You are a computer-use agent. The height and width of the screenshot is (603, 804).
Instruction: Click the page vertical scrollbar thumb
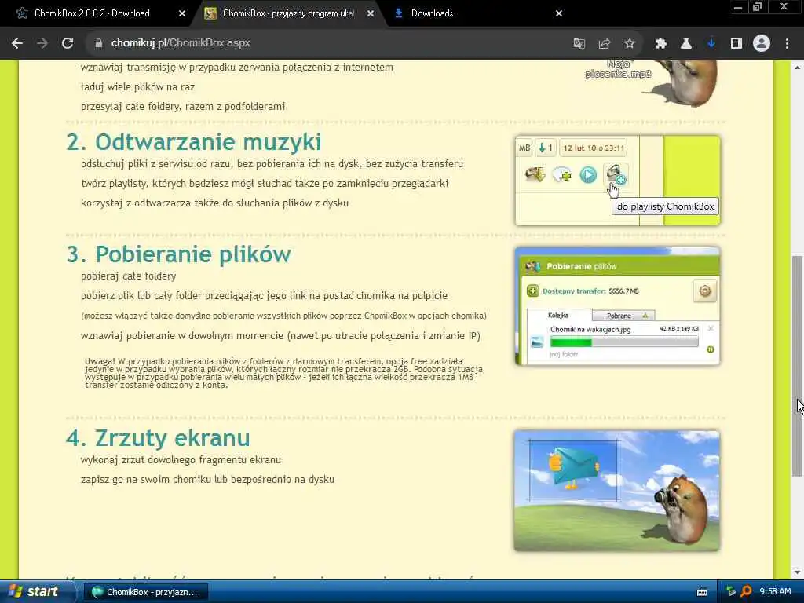coord(797,366)
